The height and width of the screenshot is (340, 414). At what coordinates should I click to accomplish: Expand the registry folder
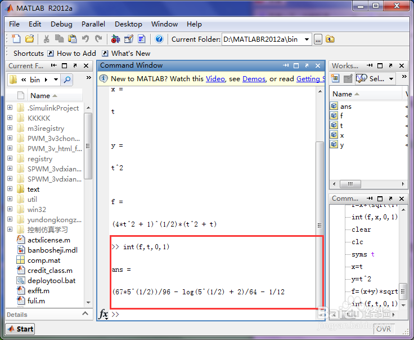click(10, 158)
